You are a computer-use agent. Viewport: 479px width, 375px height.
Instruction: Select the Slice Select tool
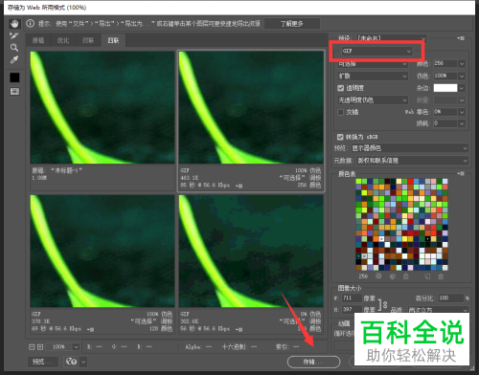pyautogui.click(x=14, y=35)
